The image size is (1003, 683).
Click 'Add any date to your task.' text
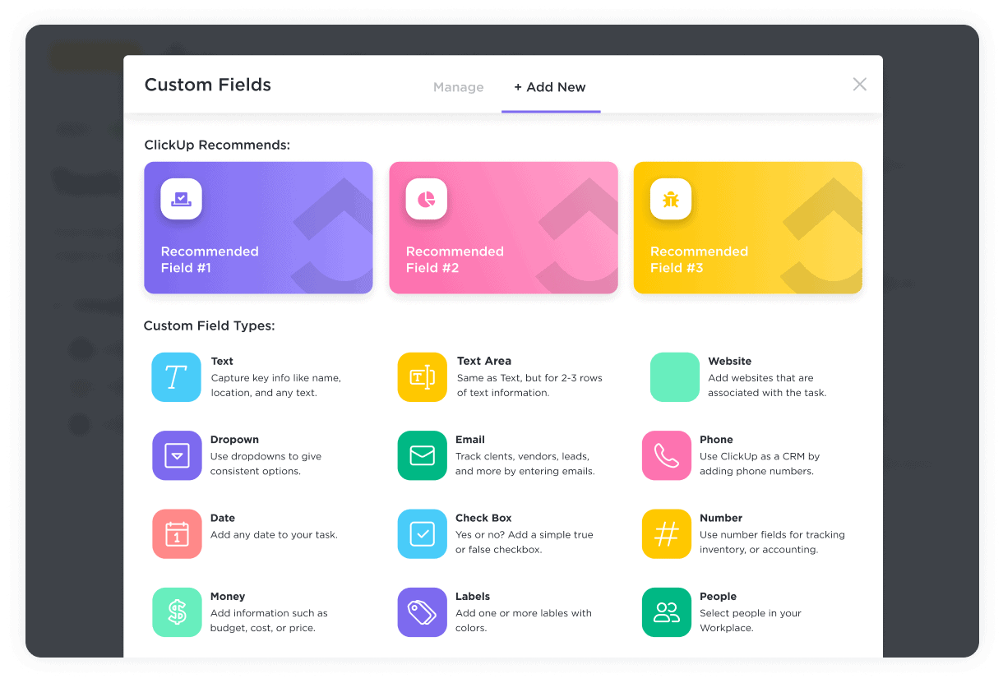click(274, 535)
